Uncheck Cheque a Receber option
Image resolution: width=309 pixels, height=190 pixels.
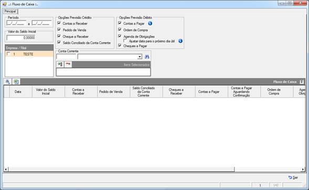click(x=59, y=36)
